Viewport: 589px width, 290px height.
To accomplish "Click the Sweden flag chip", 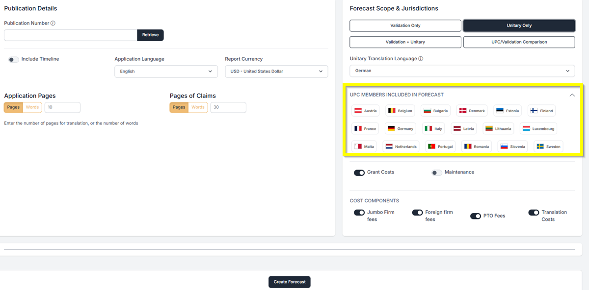I will pos(548,146).
